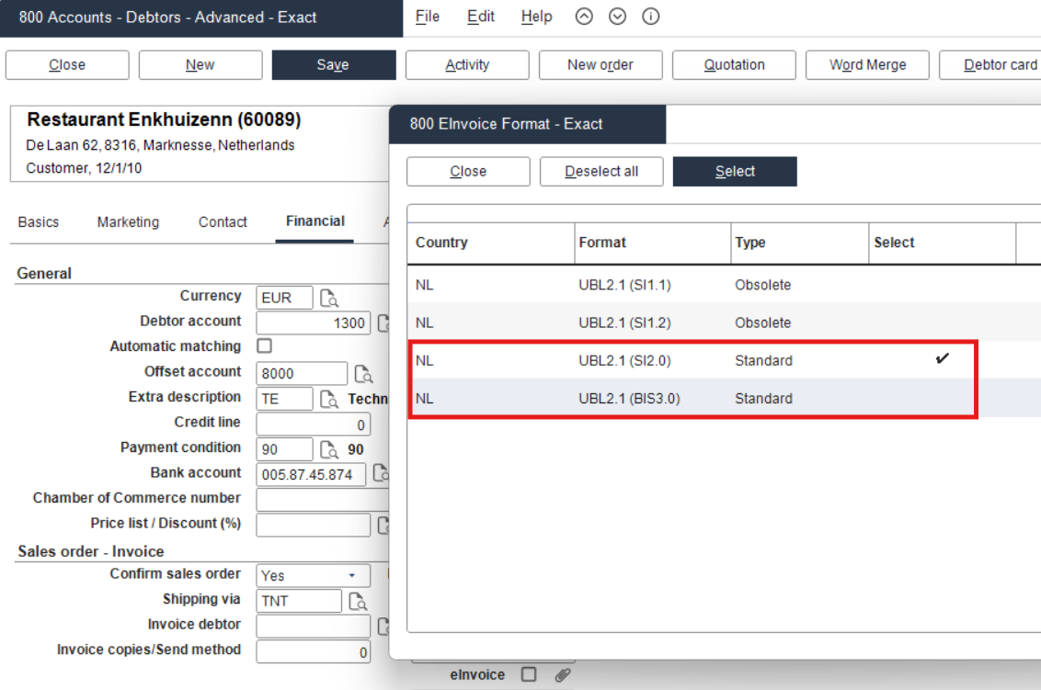Open the info circle icon
The height and width of the screenshot is (690, 1041).
[x=650, y=17]
